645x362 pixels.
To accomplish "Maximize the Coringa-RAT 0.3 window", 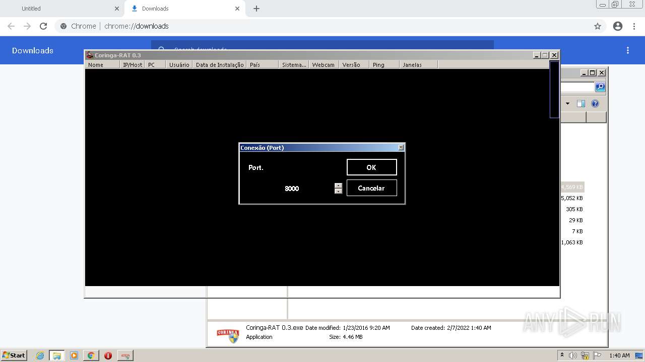I will point(545,55).
